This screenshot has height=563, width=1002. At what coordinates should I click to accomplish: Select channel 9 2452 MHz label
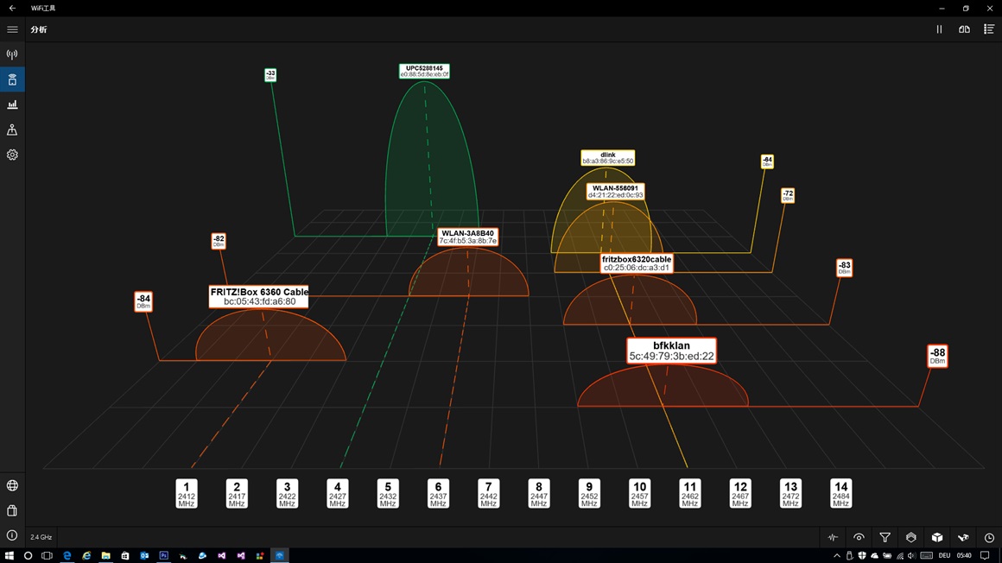click(x=589, y=494)
